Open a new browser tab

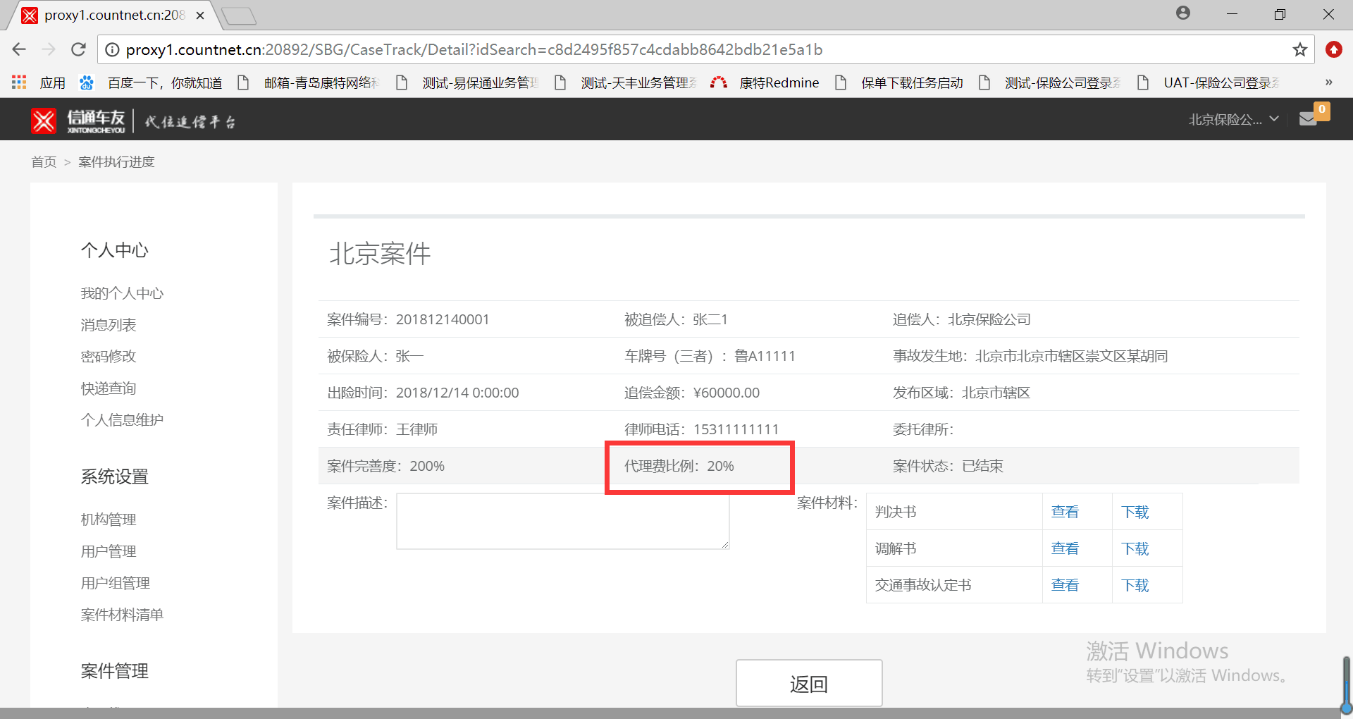[239, 16]
